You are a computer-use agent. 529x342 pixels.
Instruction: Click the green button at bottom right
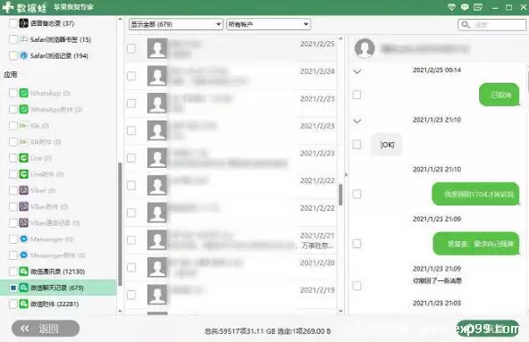488,329
